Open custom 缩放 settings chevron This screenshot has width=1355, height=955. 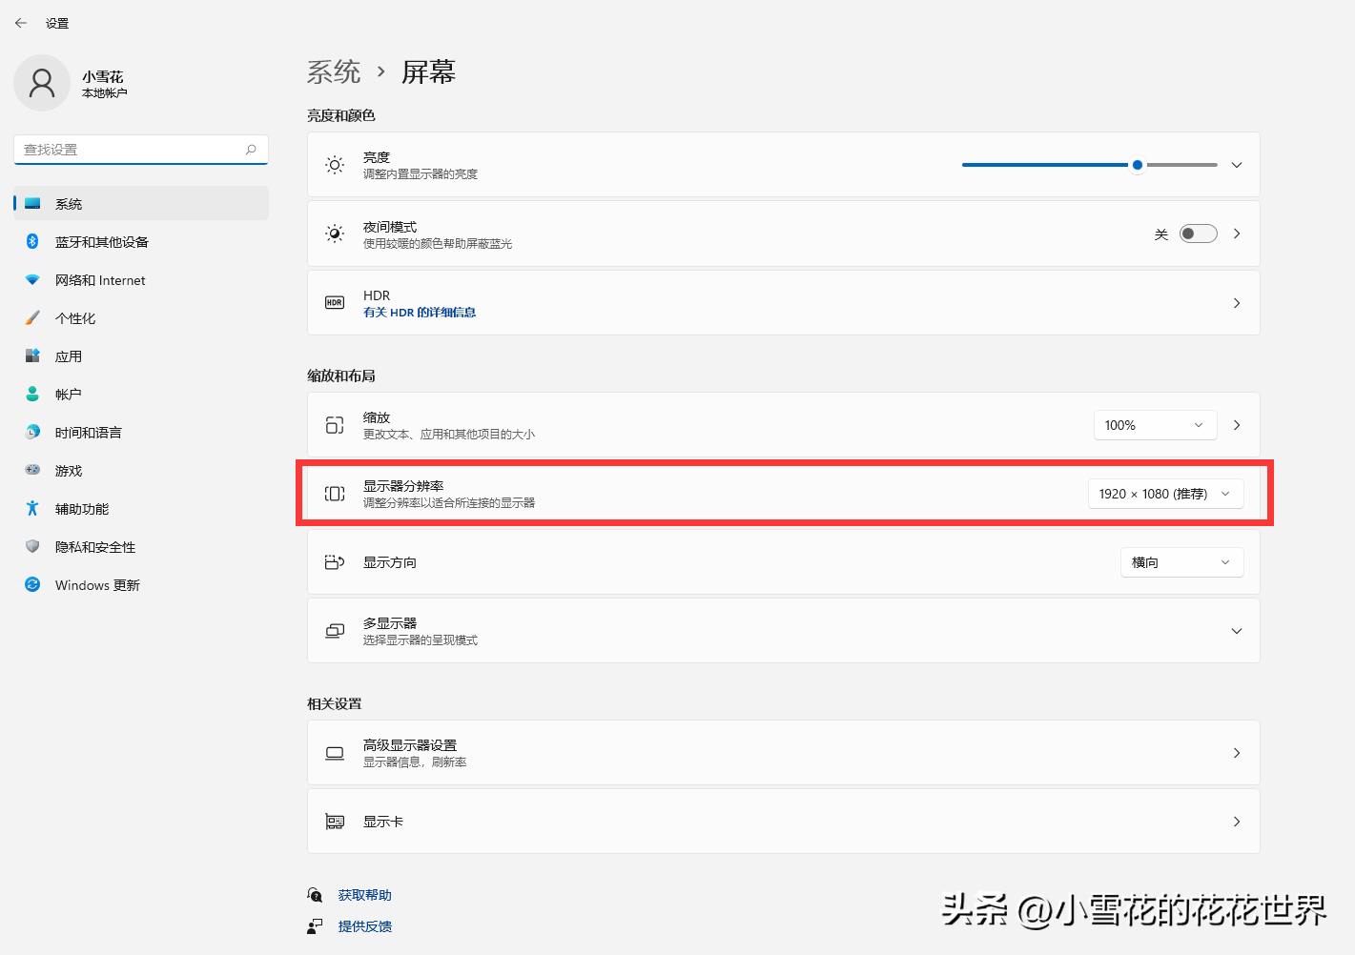pyautogui.click(x=1237, y=425)
